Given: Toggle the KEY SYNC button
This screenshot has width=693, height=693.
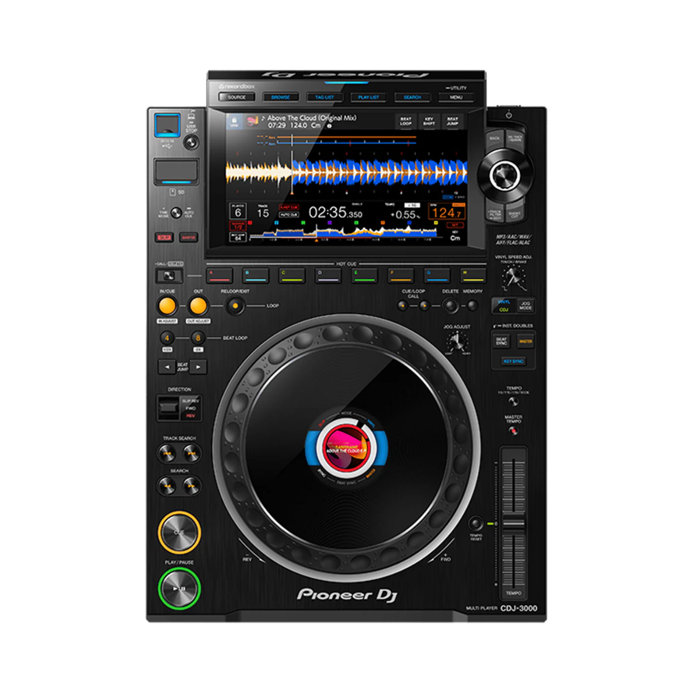Looking at the screenshot, I should point(513,362).
